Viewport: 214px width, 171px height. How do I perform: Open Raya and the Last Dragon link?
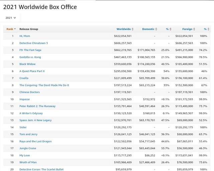coord(35,141)
